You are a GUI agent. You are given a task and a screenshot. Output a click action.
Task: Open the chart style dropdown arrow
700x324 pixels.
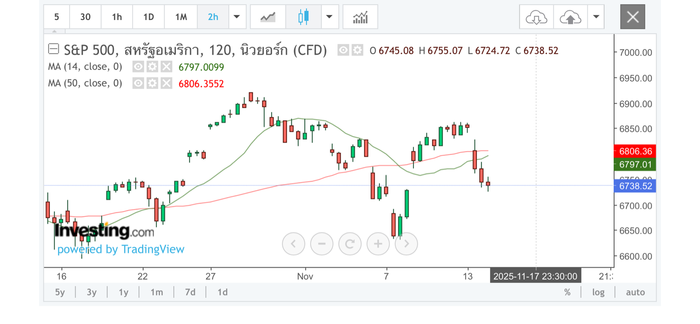coord(329,17)
